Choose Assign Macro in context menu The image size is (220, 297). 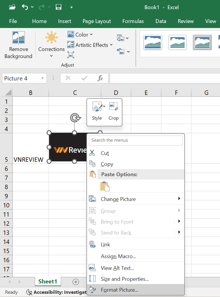119,256
